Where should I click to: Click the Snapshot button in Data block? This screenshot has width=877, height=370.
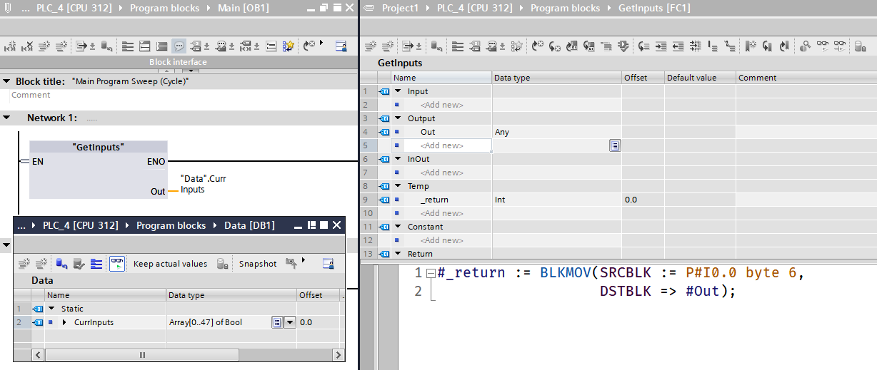(x=257, y=264)
